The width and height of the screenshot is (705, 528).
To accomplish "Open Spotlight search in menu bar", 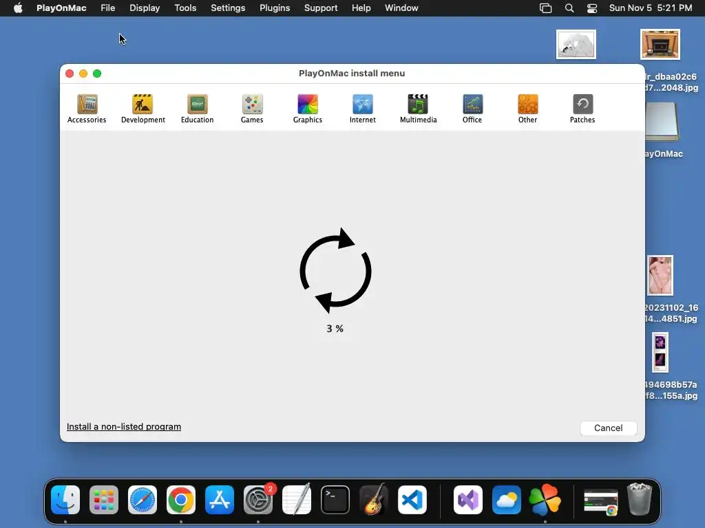I will pos(569,8).
